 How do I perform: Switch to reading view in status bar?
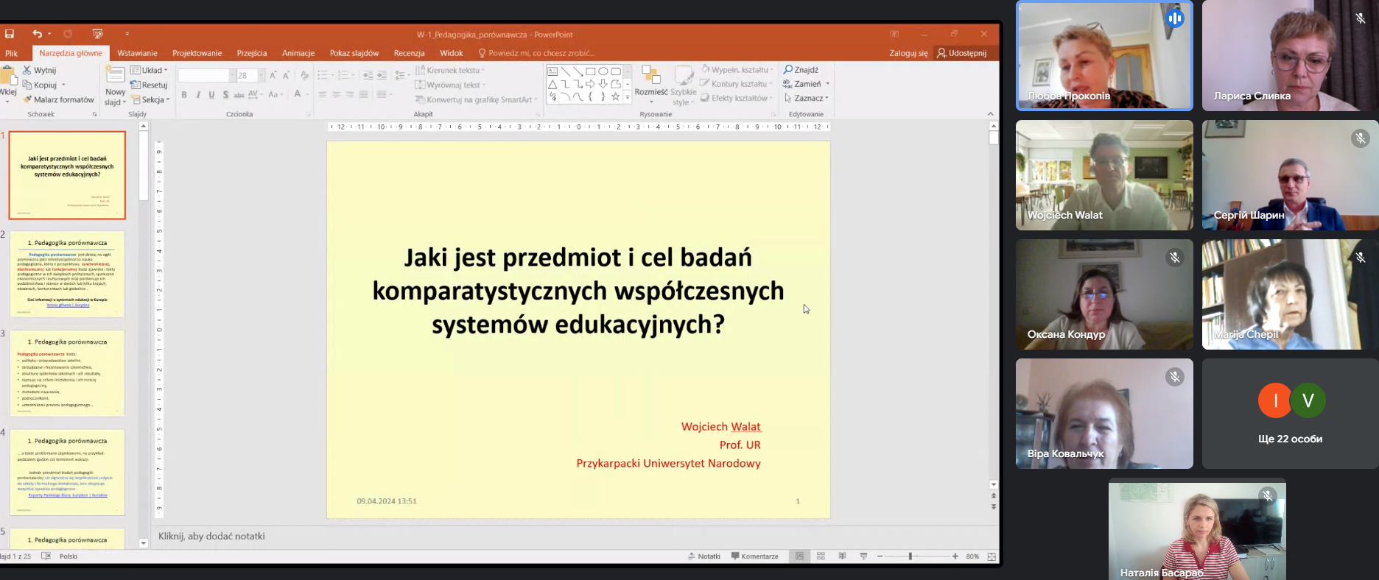[x=842, y=556]
